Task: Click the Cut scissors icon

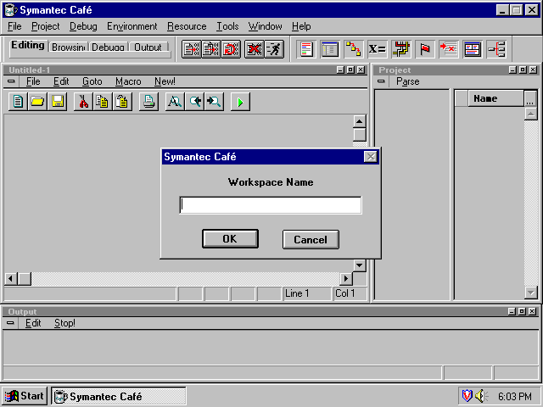Action: (83, 102)
